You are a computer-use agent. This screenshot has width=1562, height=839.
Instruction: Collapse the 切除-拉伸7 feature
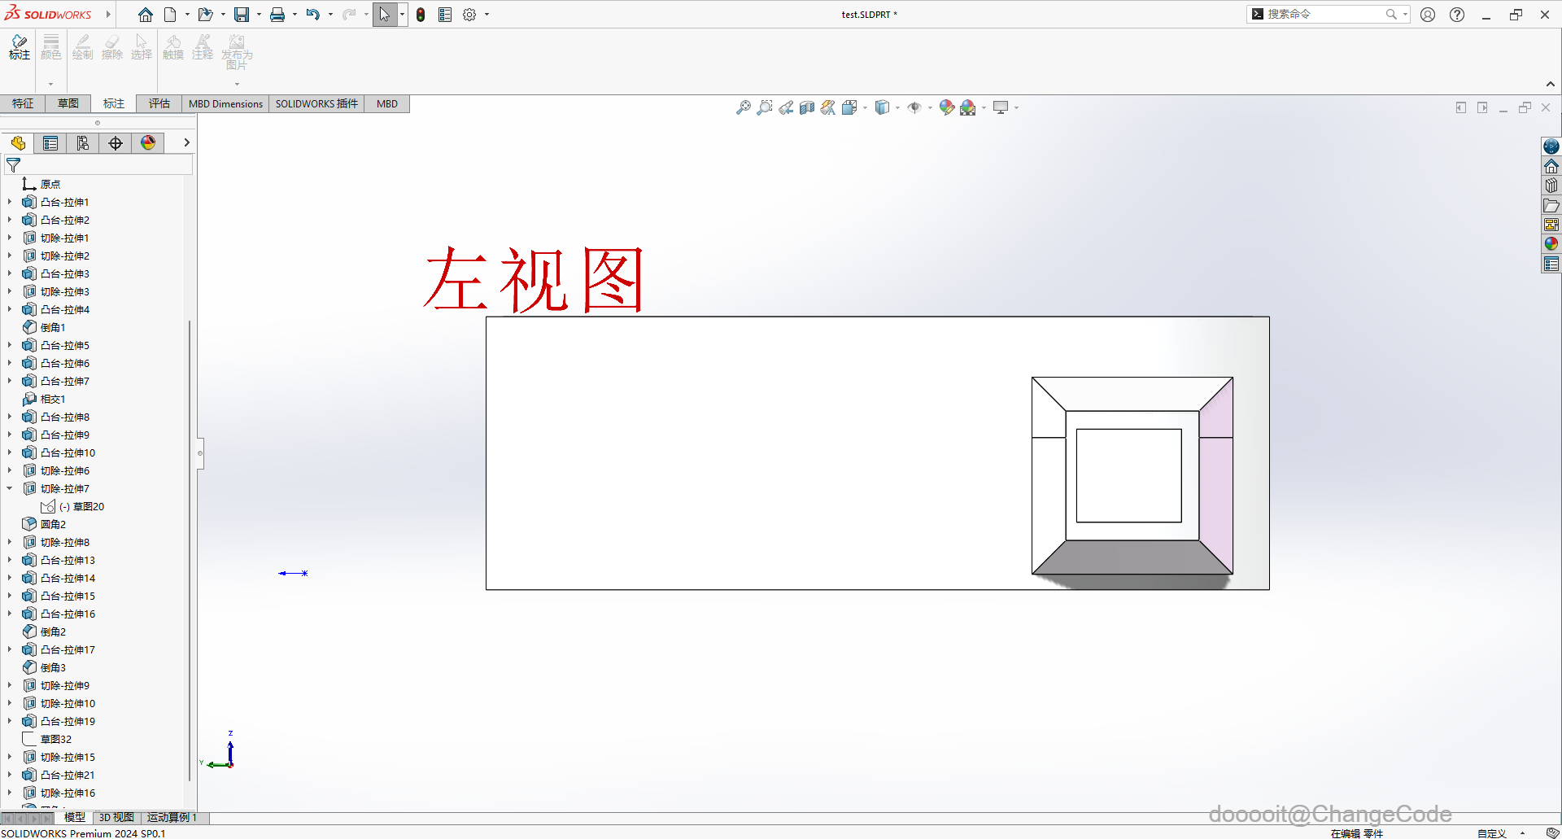11,488
